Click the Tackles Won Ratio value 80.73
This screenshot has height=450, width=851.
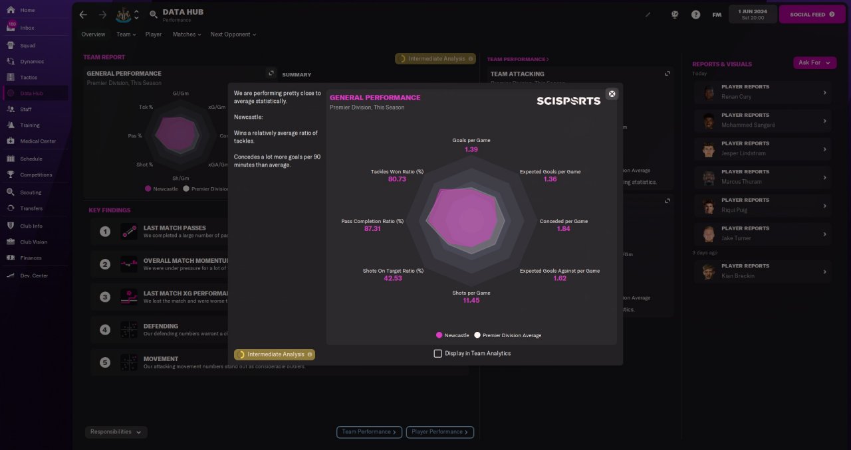click(x=397, y=180)
